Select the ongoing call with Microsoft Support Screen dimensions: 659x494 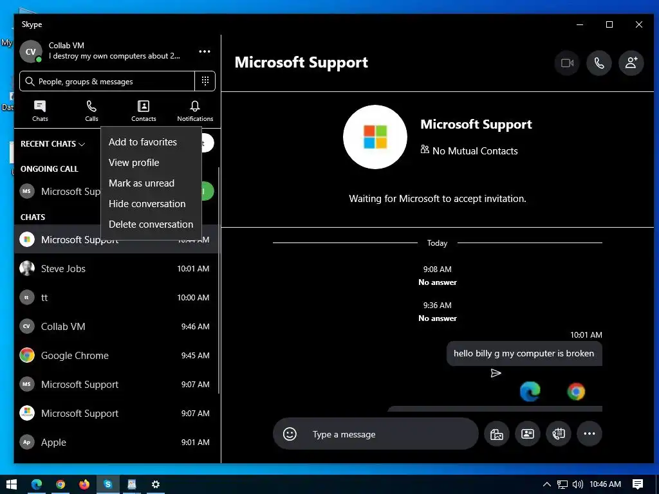(59, 192)
